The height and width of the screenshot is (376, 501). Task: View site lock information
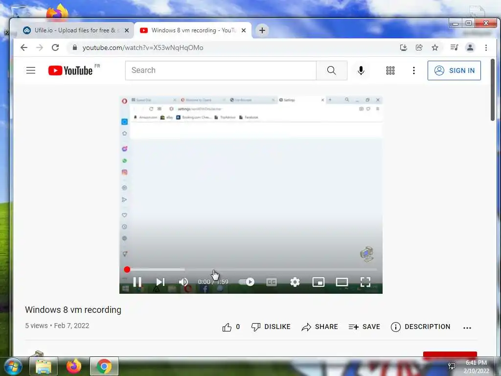[75, 47]
